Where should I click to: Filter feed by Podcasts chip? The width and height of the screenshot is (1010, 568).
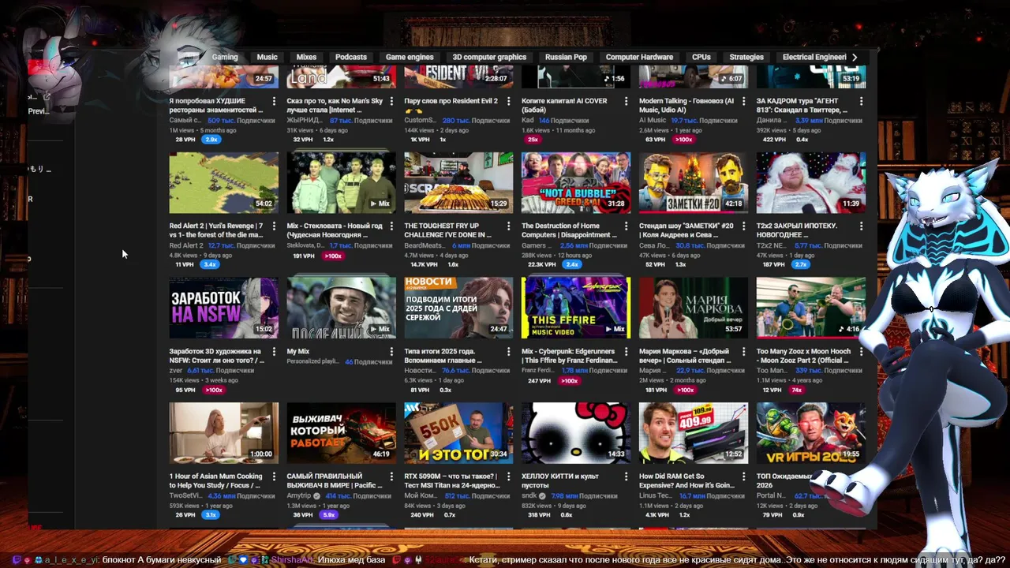coord(351,57)
